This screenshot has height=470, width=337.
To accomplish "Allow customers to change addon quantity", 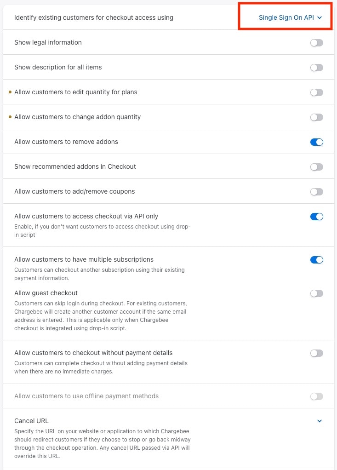I will tap(316, 117).
